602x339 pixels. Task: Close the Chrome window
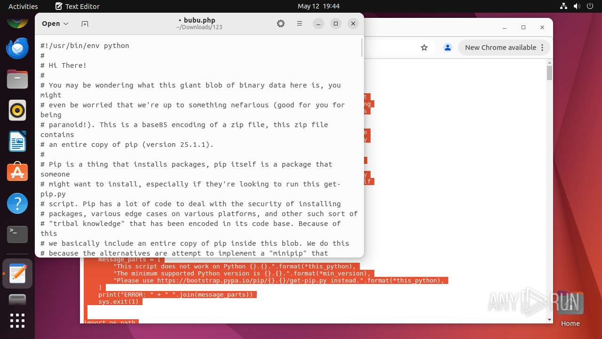(542, 27)
